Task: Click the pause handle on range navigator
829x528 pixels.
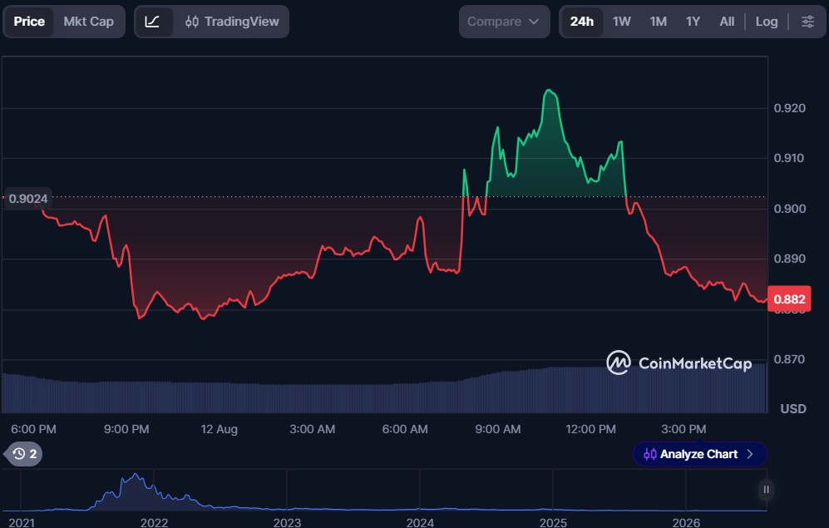Action: 766,490
